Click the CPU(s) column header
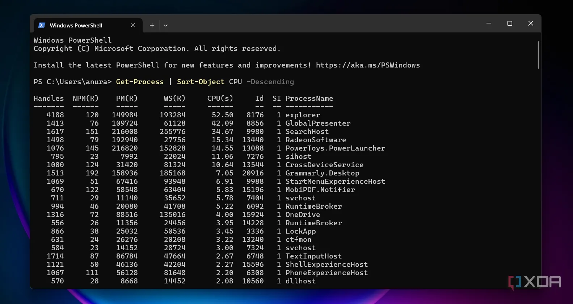The image size is (573, 304). click(220, 99)
